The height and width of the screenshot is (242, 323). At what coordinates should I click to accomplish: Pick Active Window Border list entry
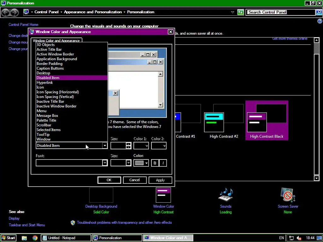72,54
